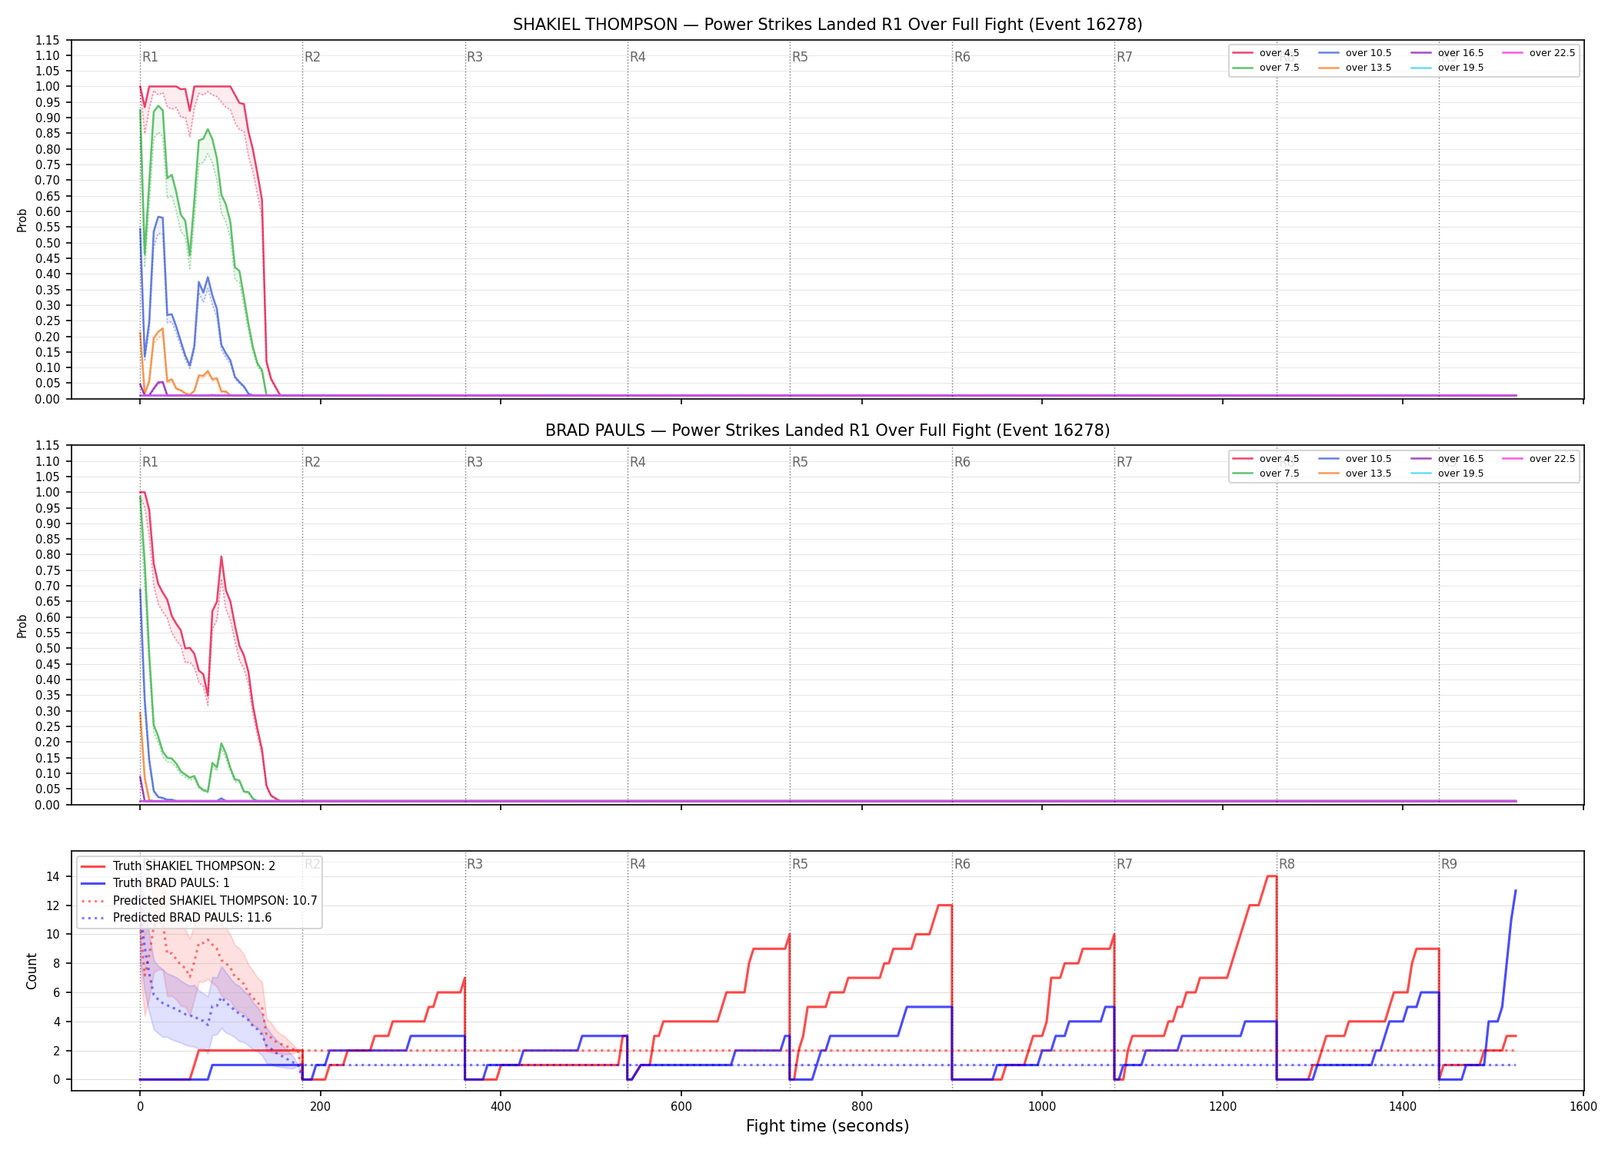Click 'Predicted SHAKIEL THOMPSON: 10.7' legend entry
The image size is (1615, 1153).
click(x=199, y=901)
